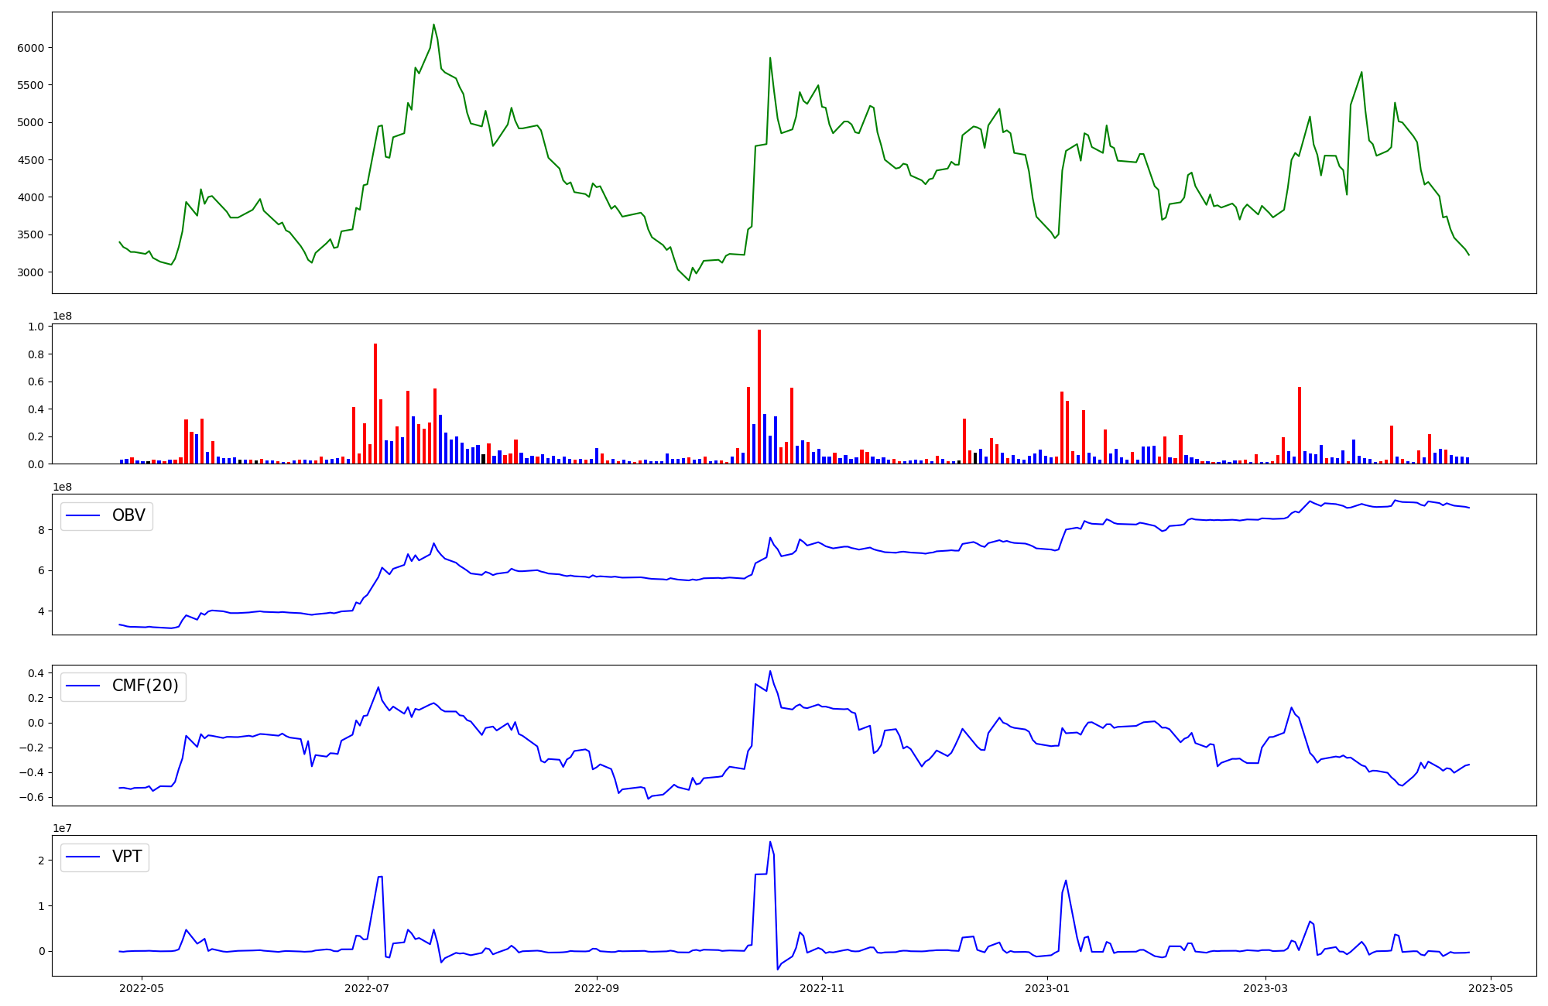Viewport: 1548px width, 1006px height.
Task: Click the 0.4 CMF axis label
Action: point(36,673)
